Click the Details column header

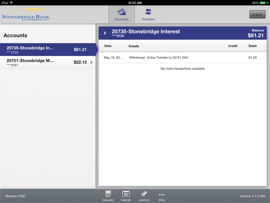(134, 46)
